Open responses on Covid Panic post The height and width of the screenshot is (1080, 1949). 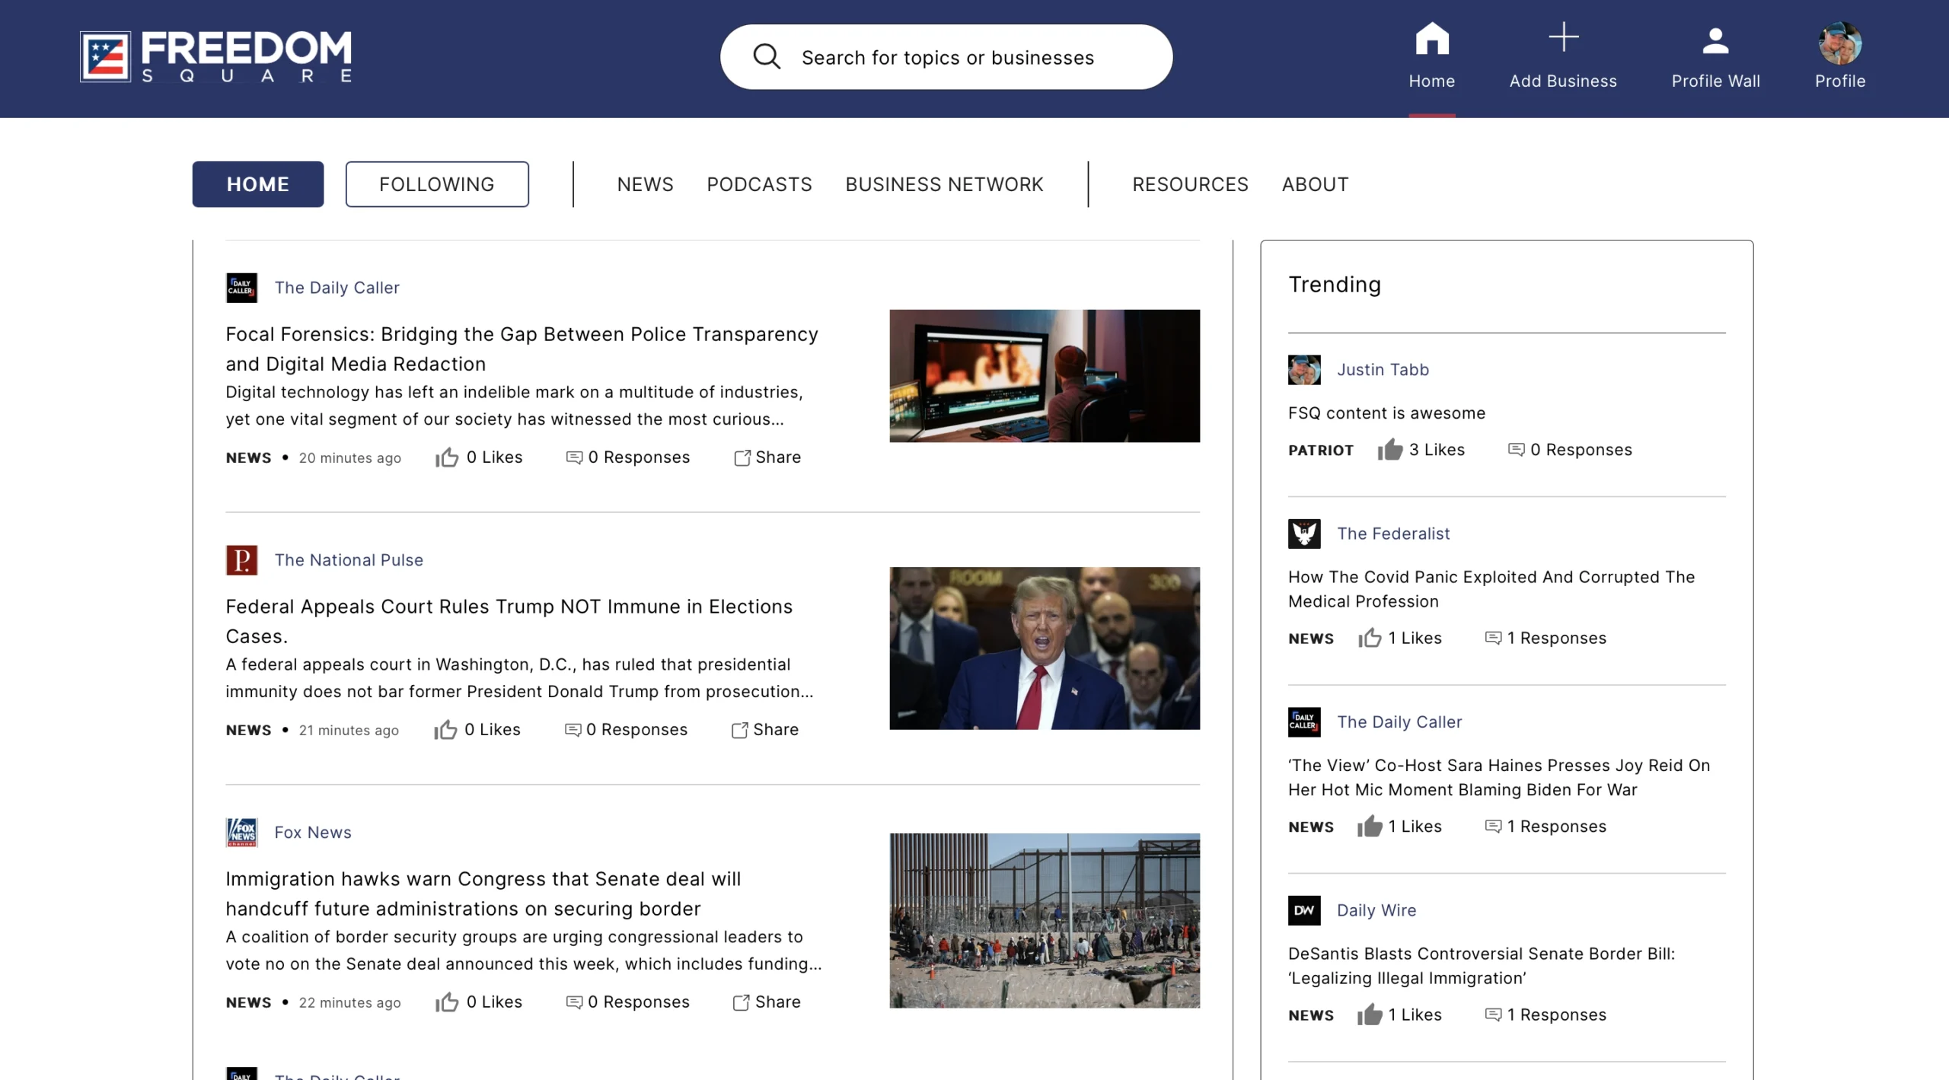[x=1545, y=638]
